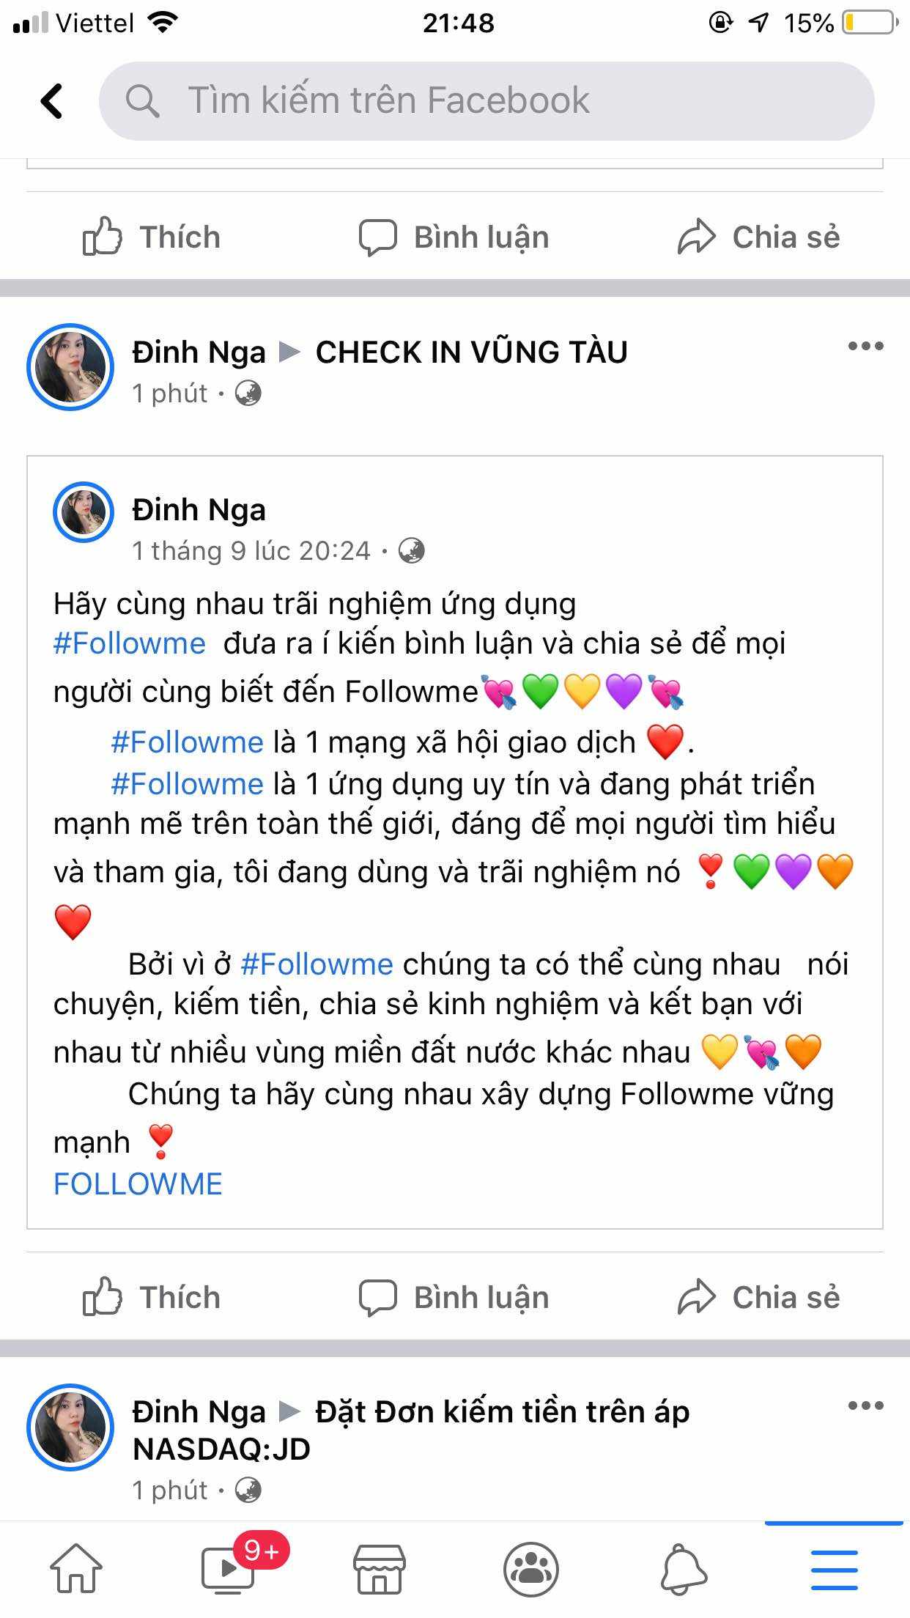Focus the Tìm kiếm trên Facebook field
The image size is (910, 1618).
[x=487, y=101]
